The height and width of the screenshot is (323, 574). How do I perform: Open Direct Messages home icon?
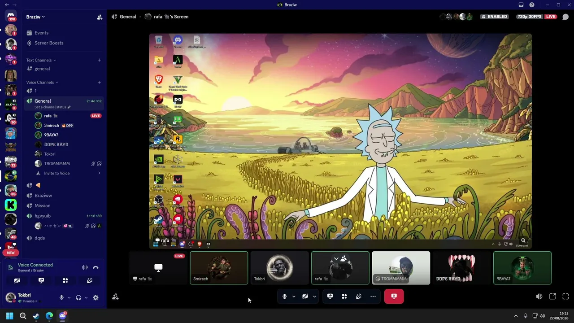pos(11,16)
